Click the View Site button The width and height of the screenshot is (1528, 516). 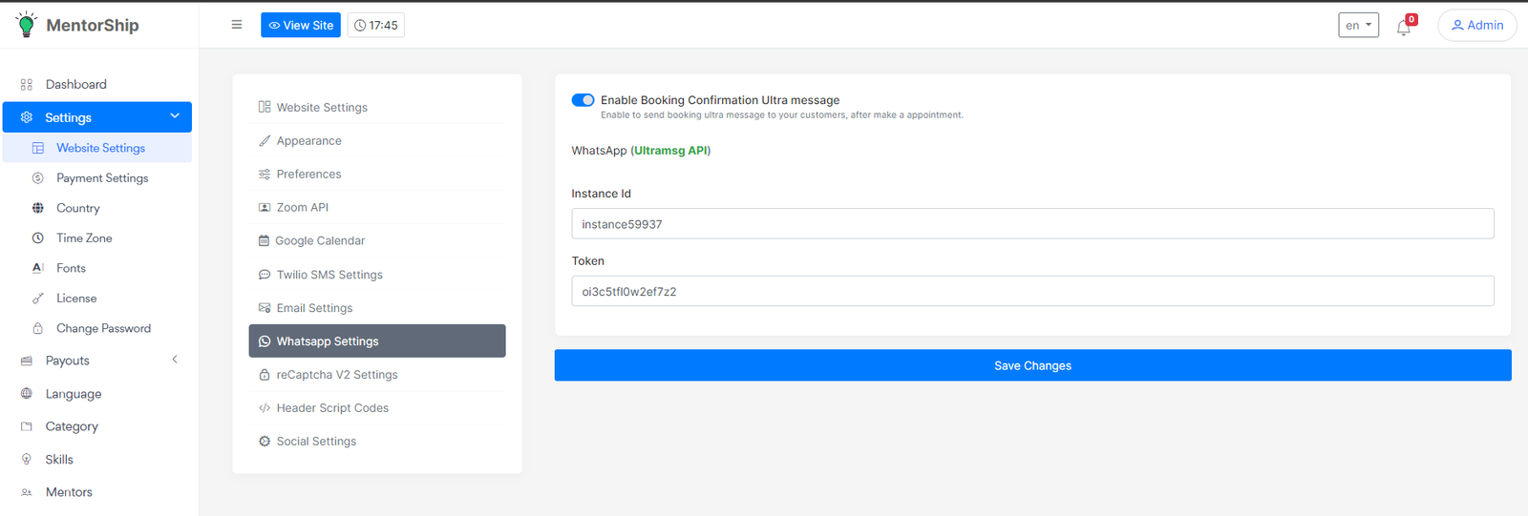(301, 26)
